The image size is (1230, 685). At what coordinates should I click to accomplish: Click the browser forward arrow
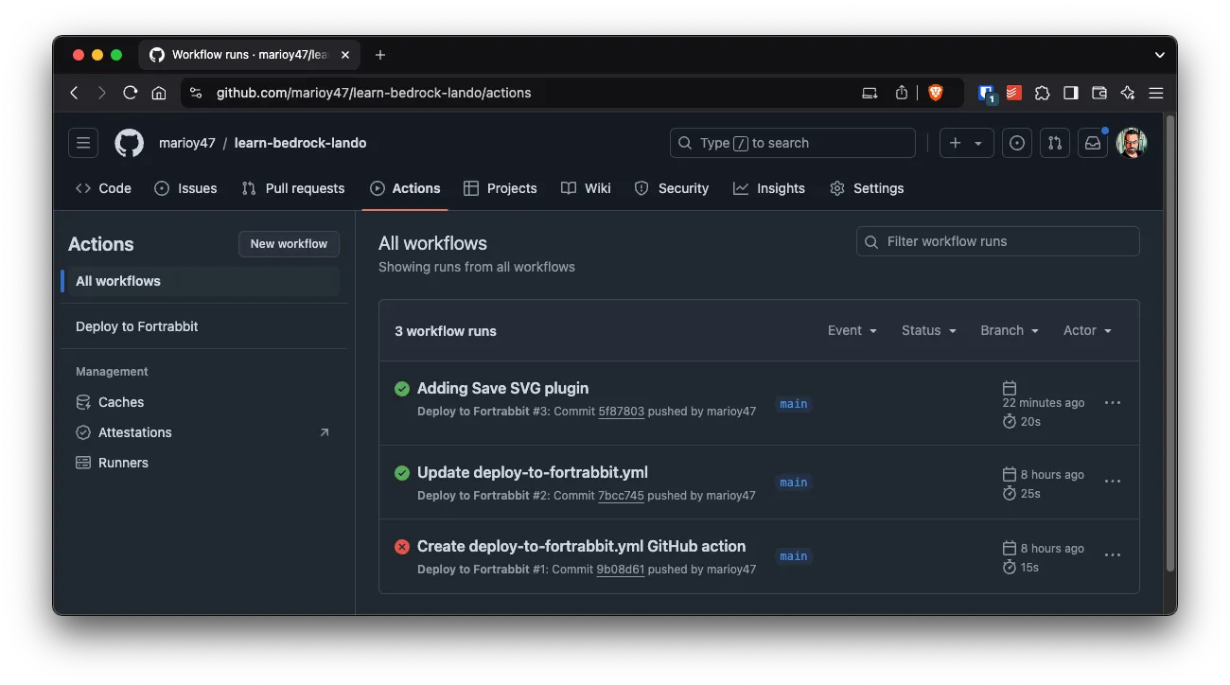[102, 93]
